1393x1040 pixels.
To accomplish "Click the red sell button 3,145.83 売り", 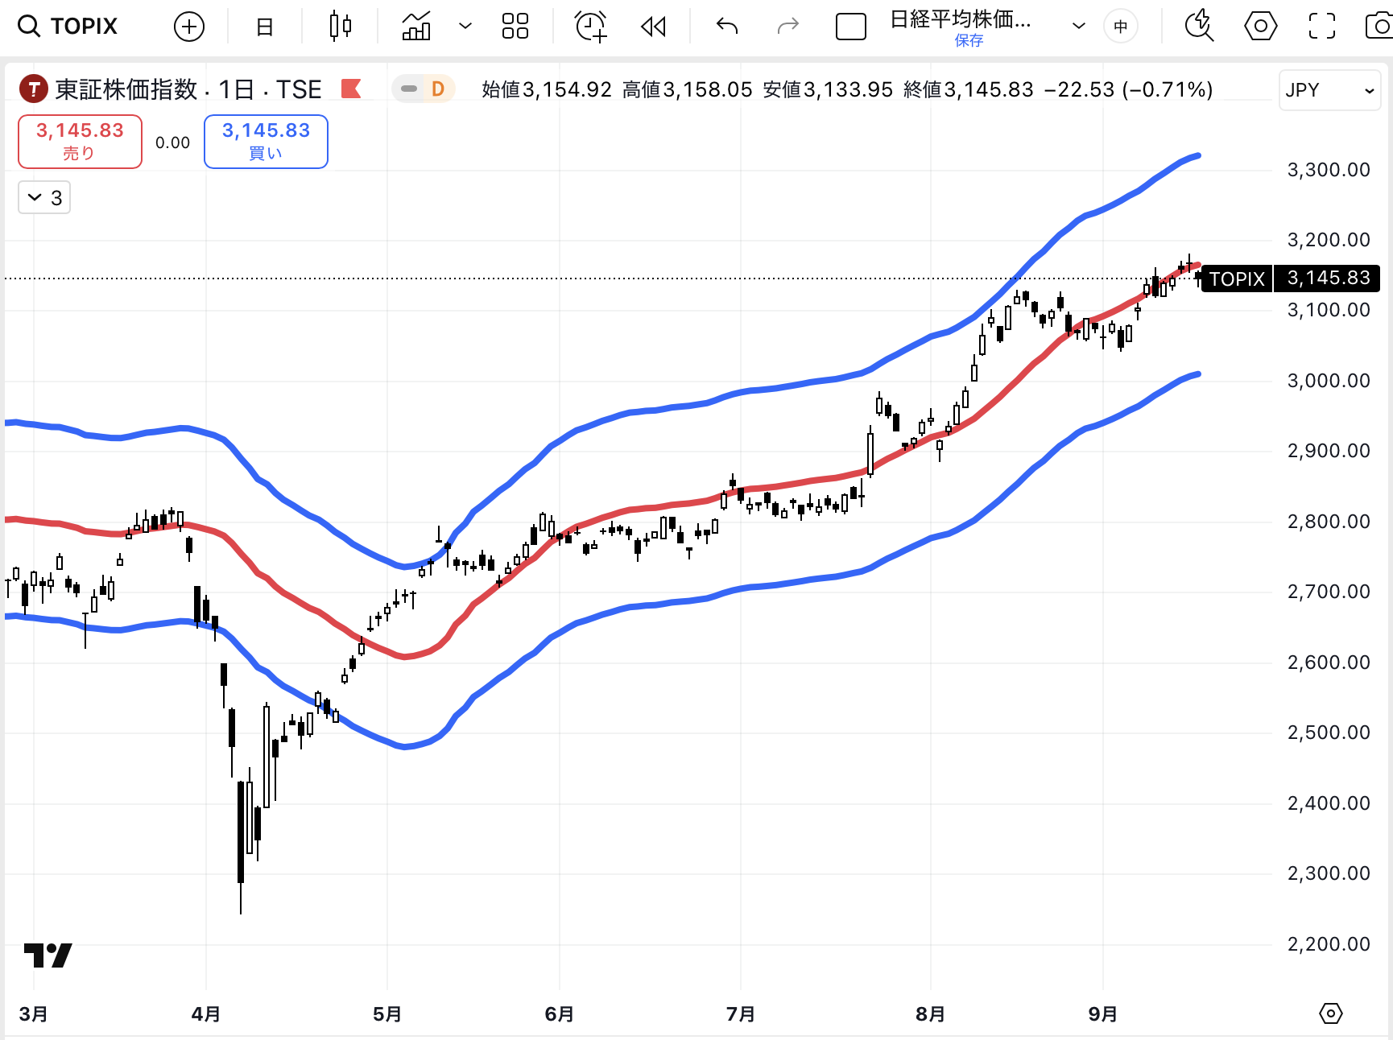I will 80,142.
